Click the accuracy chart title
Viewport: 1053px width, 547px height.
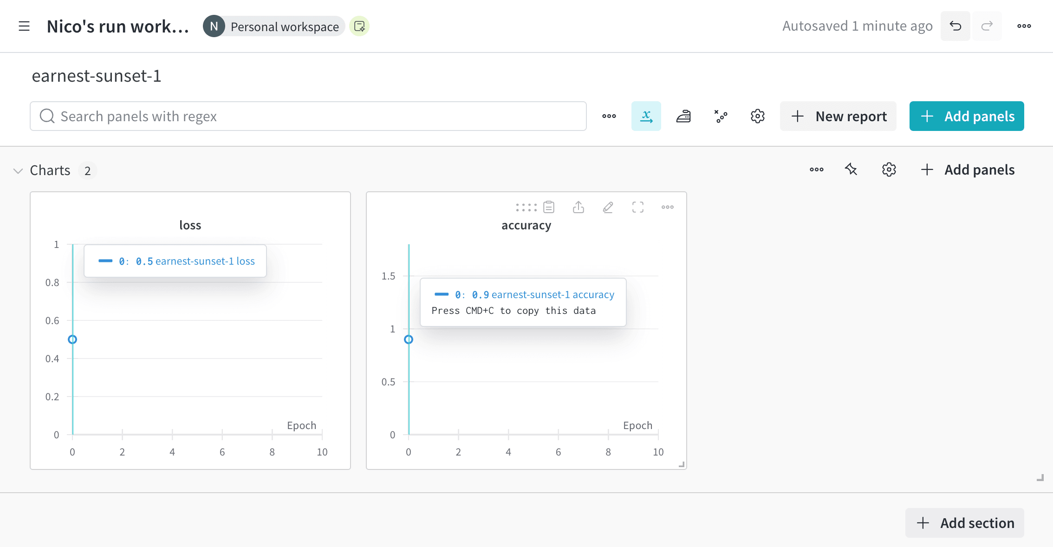coord(526,225)
